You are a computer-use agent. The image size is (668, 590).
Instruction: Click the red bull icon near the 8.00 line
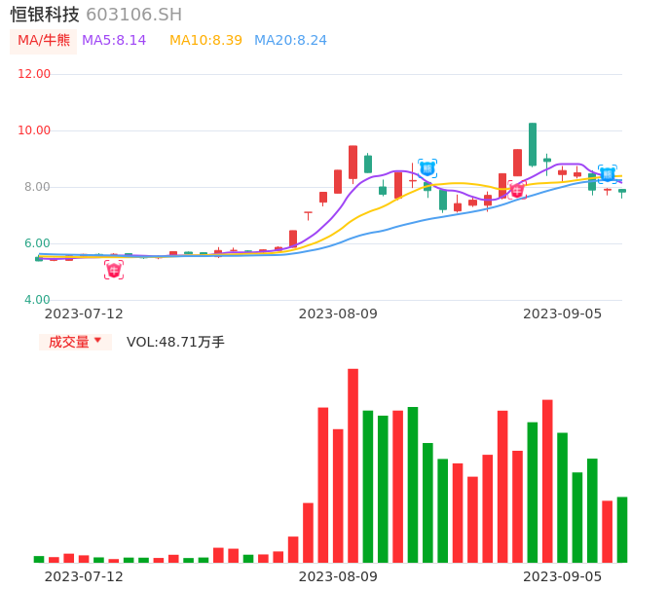[x=517, y=190]
